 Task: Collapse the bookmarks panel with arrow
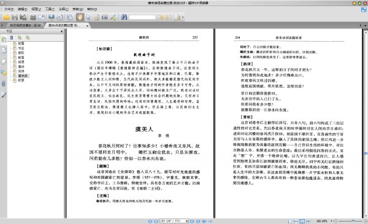pos(61,31)
